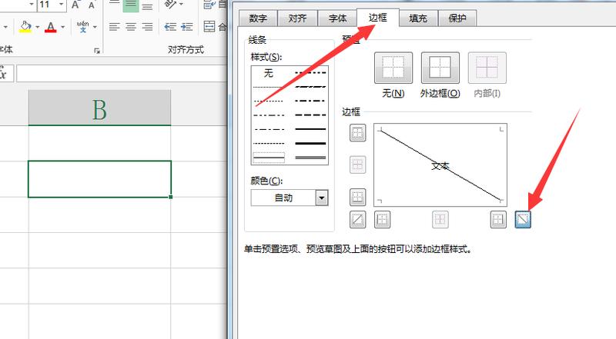616x339 pixels.
Task: Toggle the greyed inside vertical border button
Action: pos(440,220)
